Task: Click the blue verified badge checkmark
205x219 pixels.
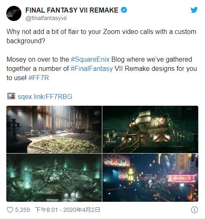Action: [x=124, y=10]
